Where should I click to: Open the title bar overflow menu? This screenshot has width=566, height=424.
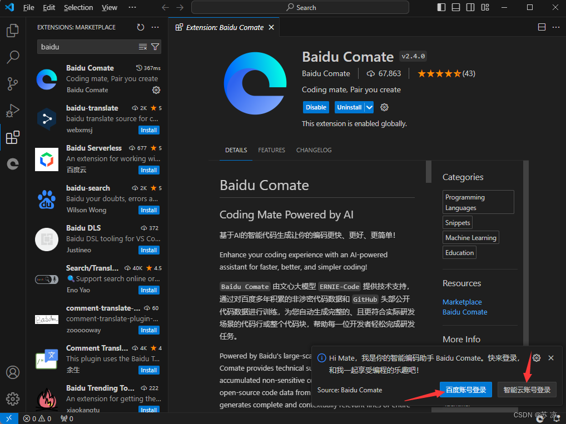[x=132, y=8]
